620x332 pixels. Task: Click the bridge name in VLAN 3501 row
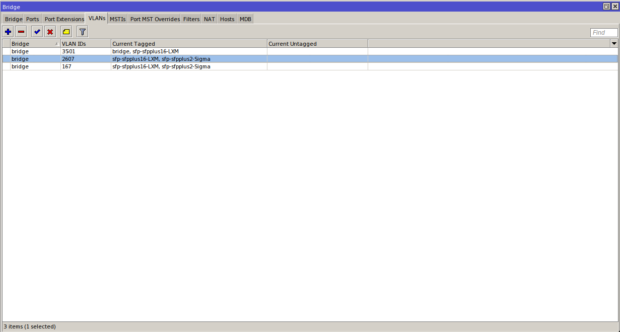pyautogui.click(x=20, y=51)
